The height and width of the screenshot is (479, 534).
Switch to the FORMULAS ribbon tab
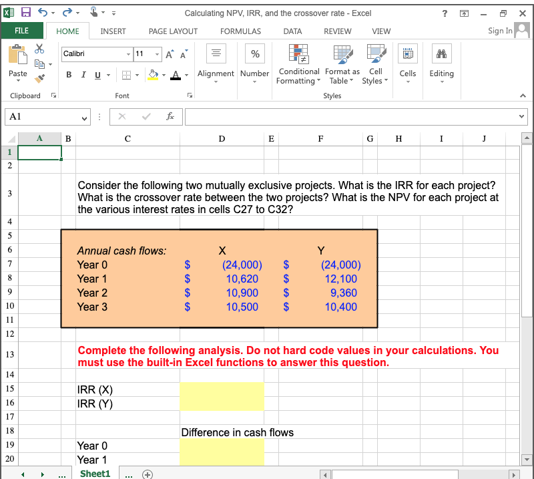[x=240, y=31]
